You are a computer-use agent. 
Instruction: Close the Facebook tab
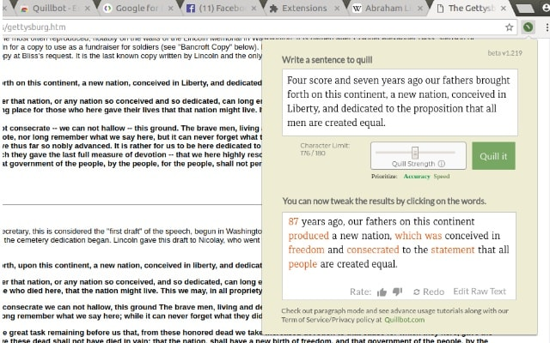coord(254,8)
